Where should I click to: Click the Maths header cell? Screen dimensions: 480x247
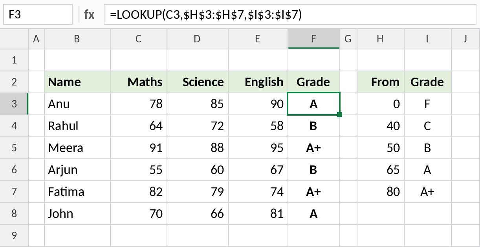139,82
